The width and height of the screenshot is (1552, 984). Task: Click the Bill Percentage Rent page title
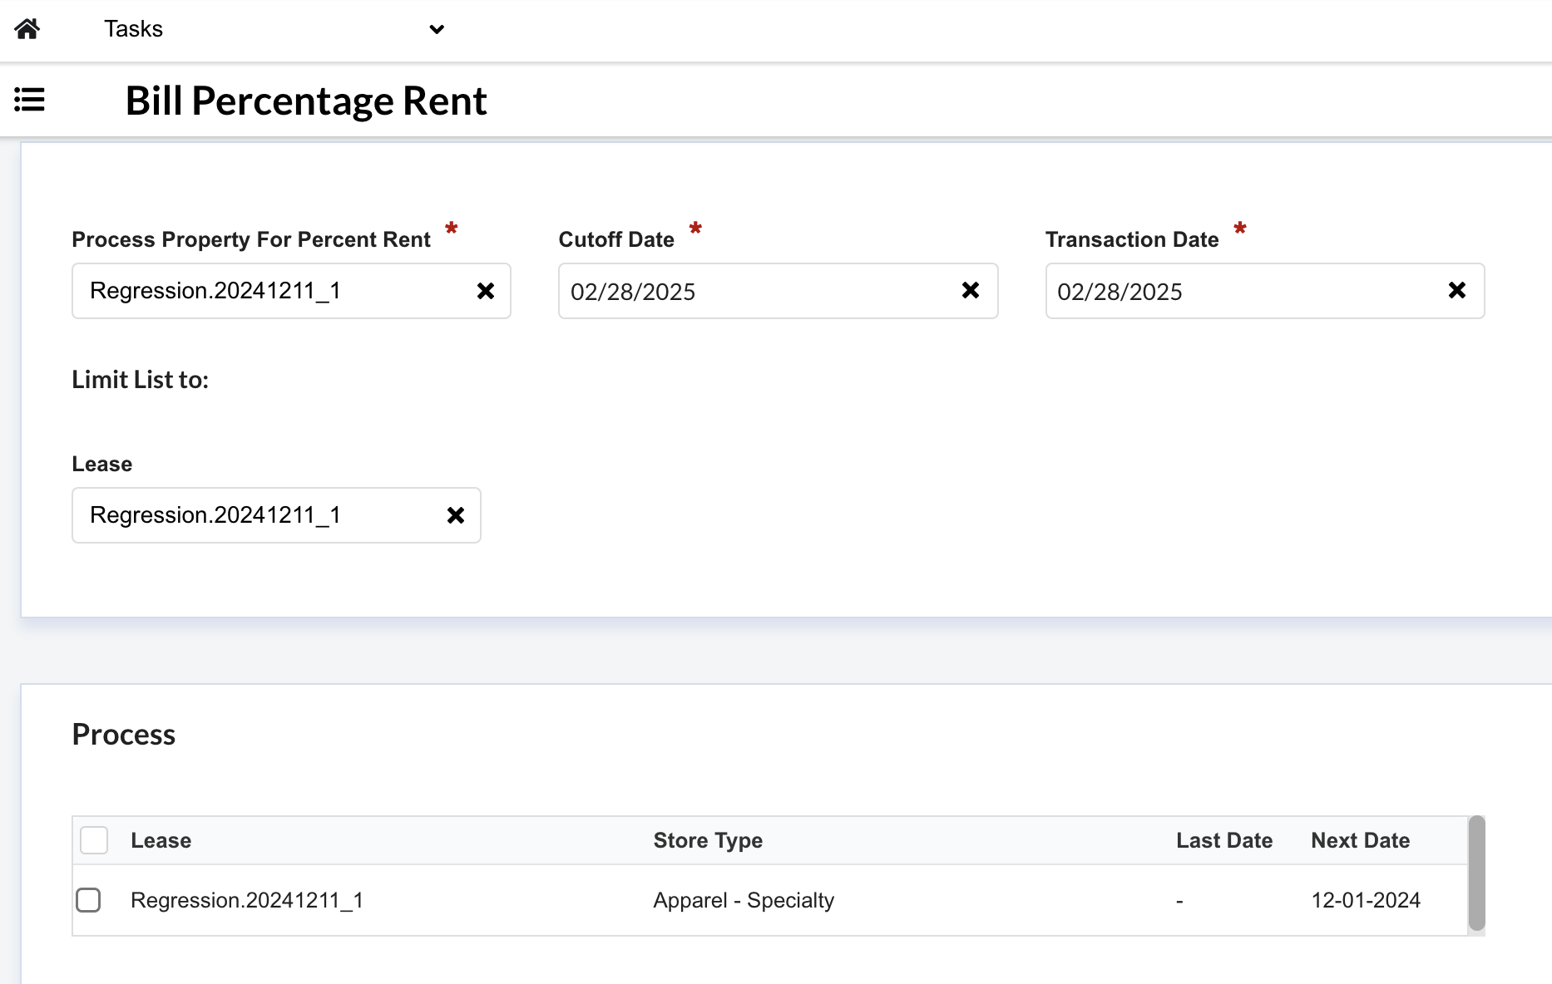click(x=306, y=101)
